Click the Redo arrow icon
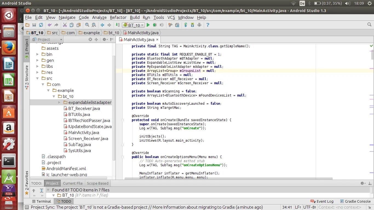Viewport: 374px width, 210px height. point(56,25)
